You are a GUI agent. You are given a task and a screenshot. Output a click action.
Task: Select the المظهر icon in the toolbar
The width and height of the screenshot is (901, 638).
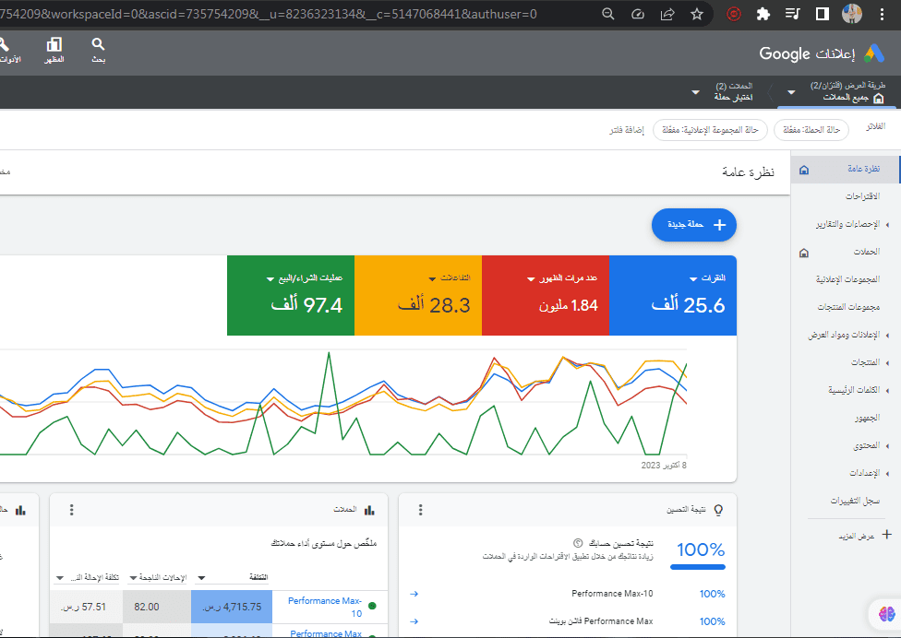(55, 51)
